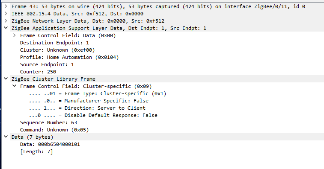Select Frame Type: Cluster-specific (0x1) bit line
Screen dimensions: 324x169
[98, 93]
